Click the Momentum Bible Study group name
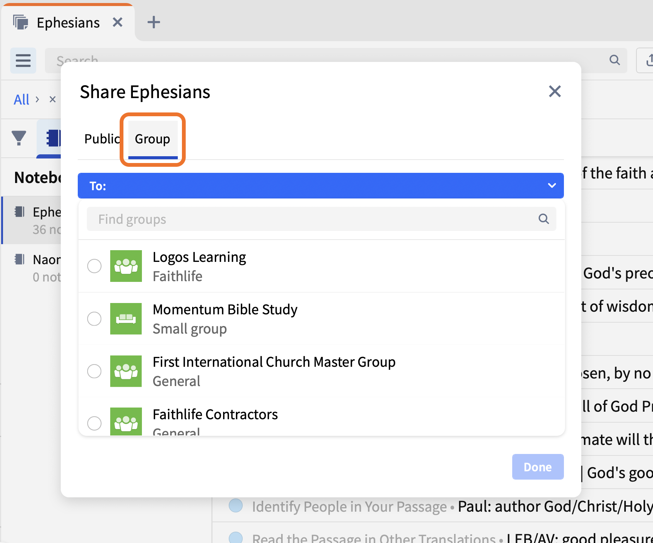Image resolution: width=653 pixels, height=543 pixels. coord(225,310)
